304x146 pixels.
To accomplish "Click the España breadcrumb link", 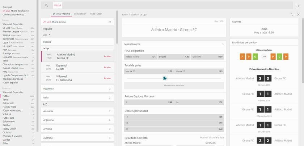I will click(134, 15).
